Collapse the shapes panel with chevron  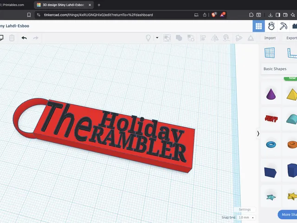[x=258, y=134]
